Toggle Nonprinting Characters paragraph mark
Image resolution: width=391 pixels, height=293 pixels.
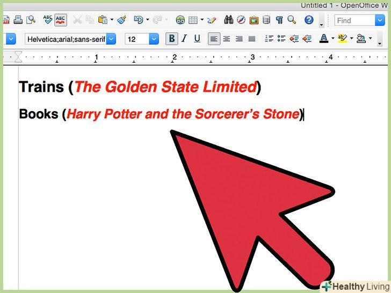click(279, 20)
